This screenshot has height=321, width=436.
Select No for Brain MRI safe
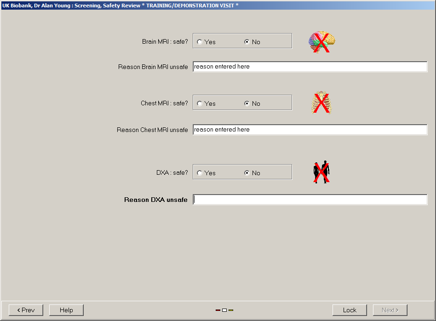point(247,42)
